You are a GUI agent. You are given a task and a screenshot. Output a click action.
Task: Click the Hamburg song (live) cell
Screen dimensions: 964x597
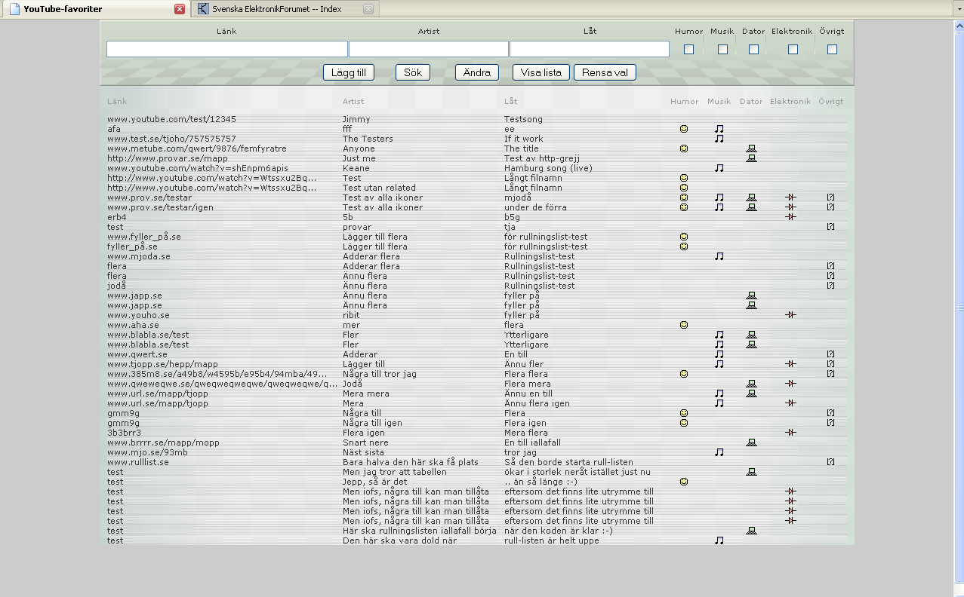(x=549, y=168)
